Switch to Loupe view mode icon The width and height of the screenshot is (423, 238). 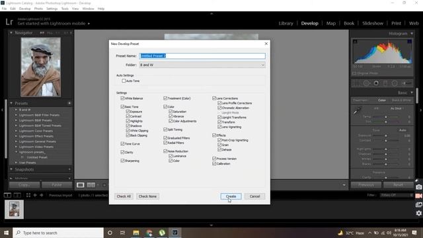(x=81, y=185)
